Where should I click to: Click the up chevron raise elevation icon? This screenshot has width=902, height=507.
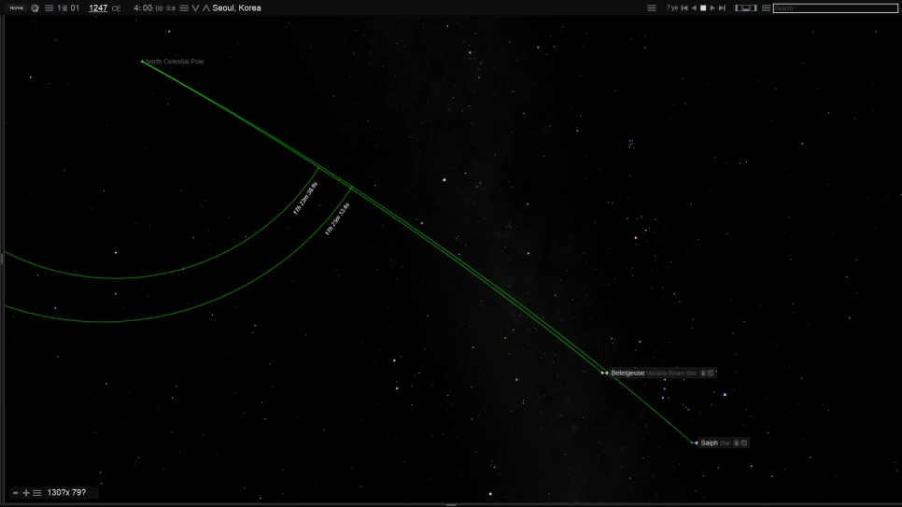(x=206, y=8)
